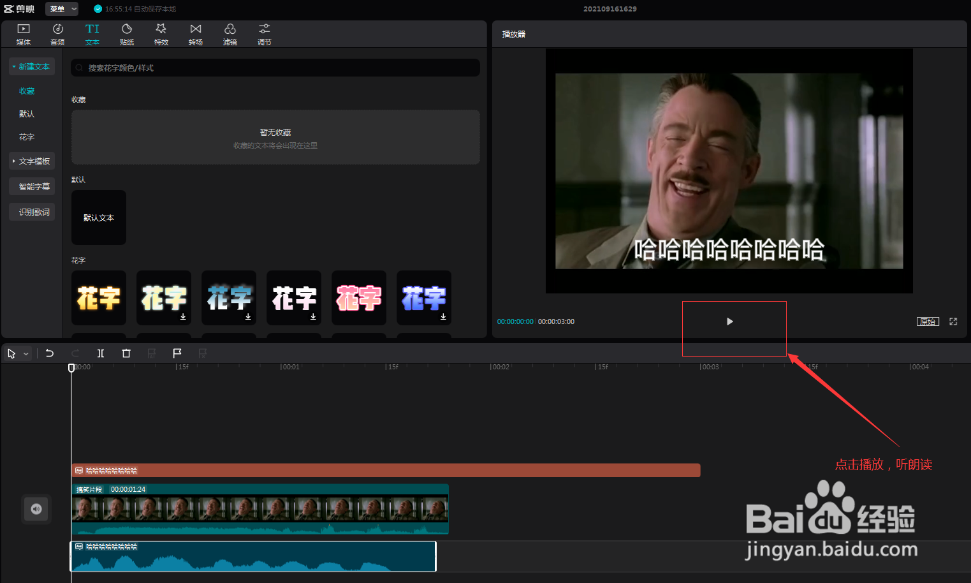Viewport: 971px width, 583px height.
Task: Open the 媒体 media tab
Action: point(24,34)
